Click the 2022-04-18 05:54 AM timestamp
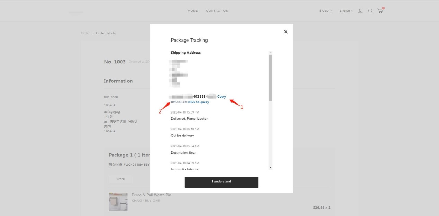The height and width of the screenshot is (216, 439). 185,146
